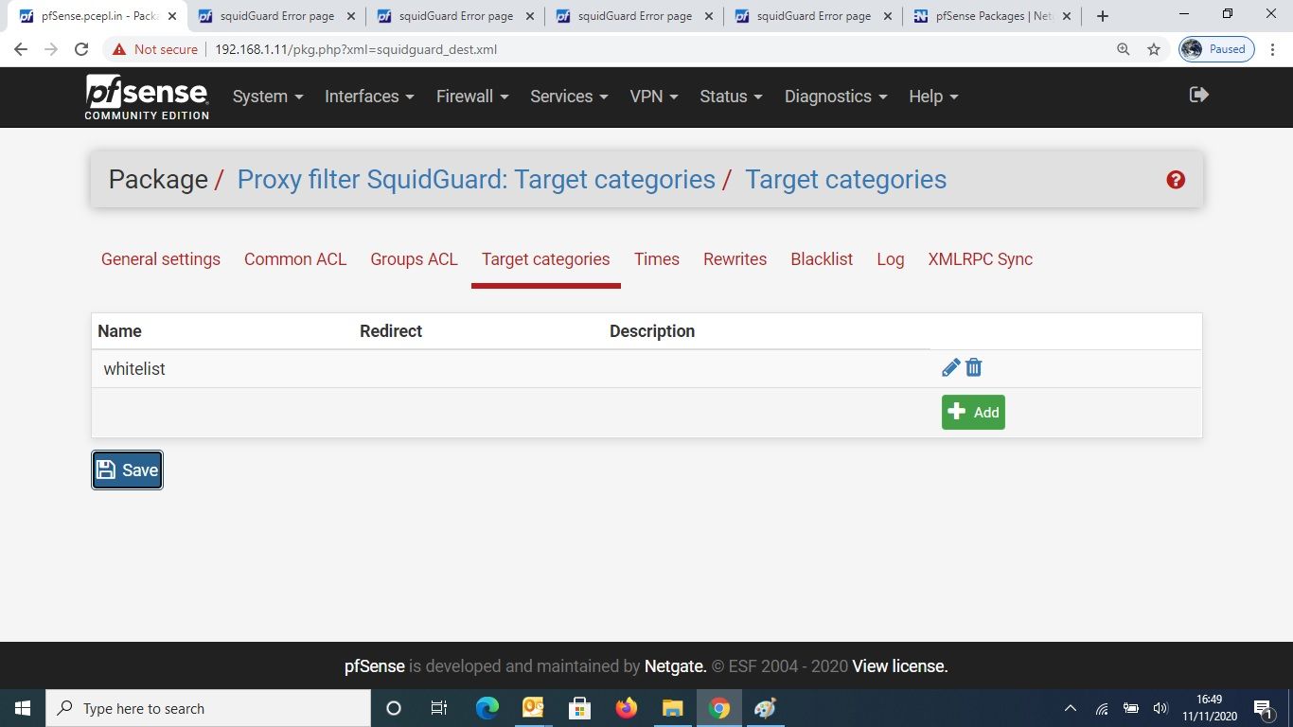Expand the Interfaces menu
Image resolution: width=1293 pixels, height=727 pixels.
[369, 97]
